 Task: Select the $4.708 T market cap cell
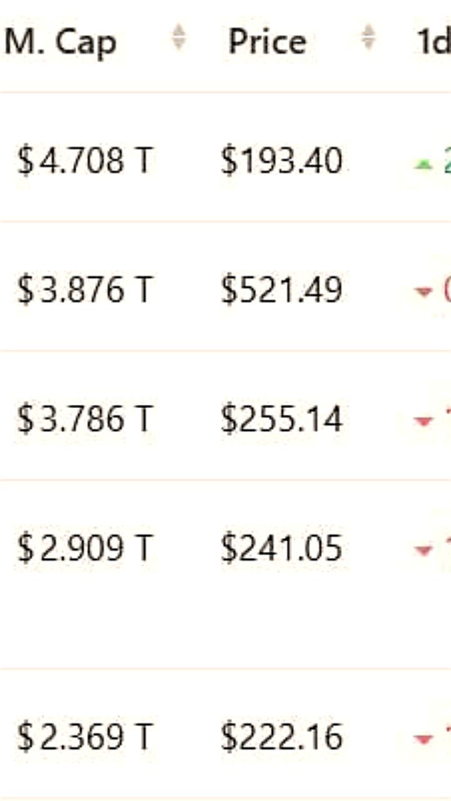(85, 161)
